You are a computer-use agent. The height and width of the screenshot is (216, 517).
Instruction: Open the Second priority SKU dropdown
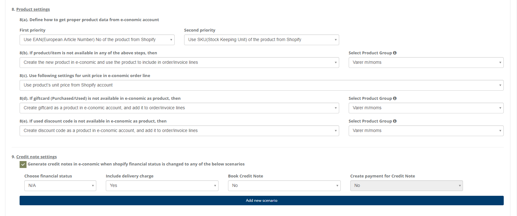tap(261, 40)
